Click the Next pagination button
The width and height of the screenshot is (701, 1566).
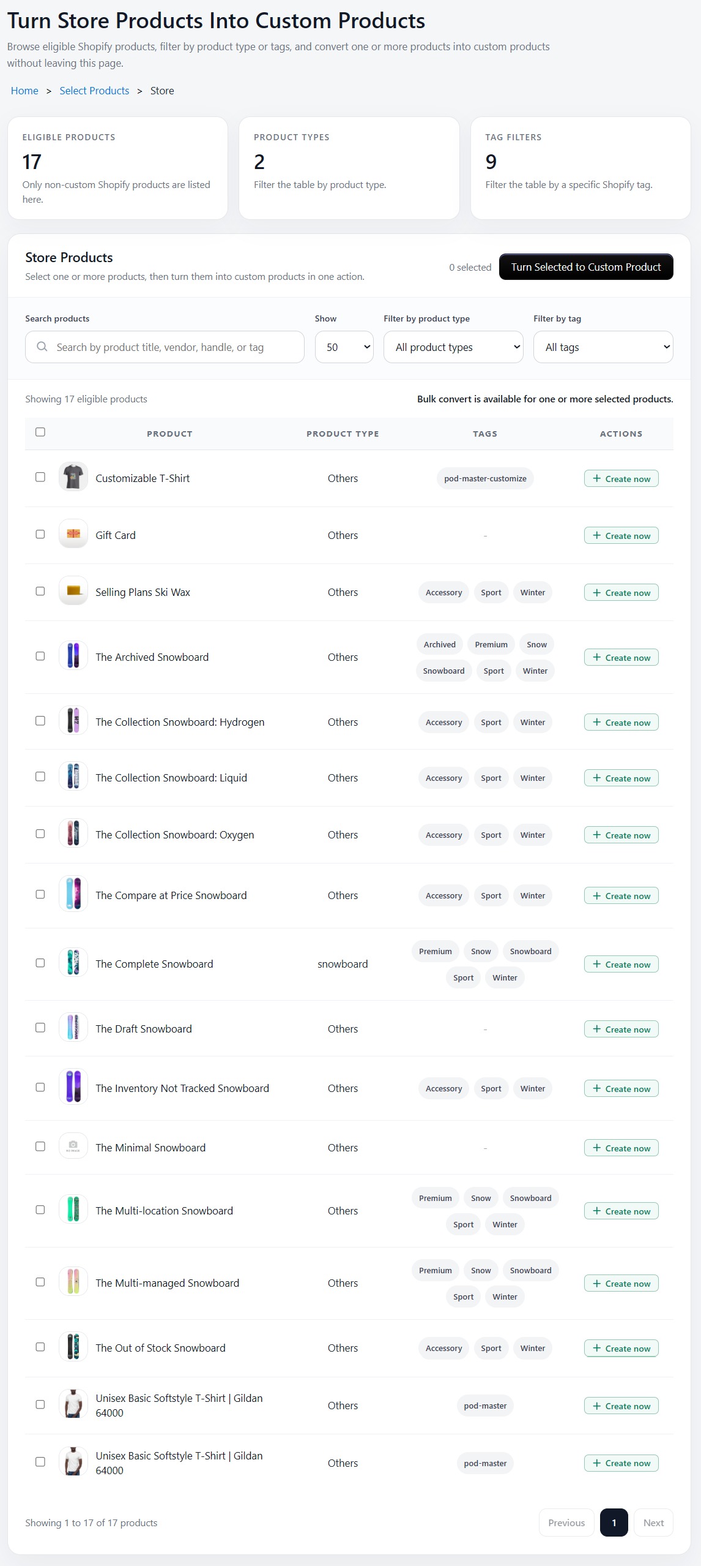653,1522
